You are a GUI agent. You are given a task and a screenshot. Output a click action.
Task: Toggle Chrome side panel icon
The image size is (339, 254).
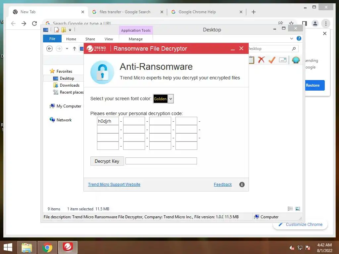tap(305, 23)
